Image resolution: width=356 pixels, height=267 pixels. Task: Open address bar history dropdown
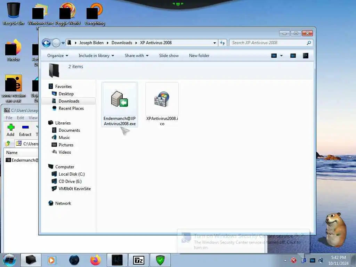point(215,43)
